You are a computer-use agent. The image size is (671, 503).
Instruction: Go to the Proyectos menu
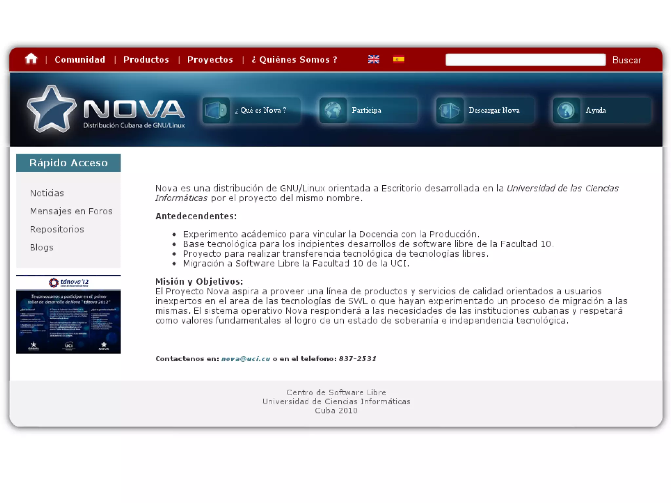(210, 60)
